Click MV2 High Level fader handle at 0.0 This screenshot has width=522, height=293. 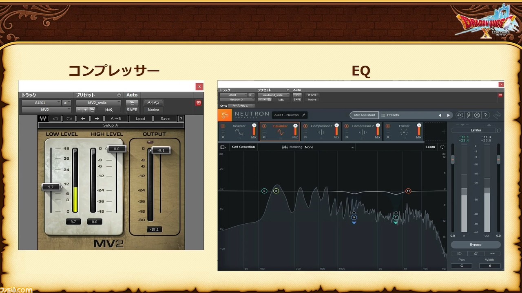[116, 149]
